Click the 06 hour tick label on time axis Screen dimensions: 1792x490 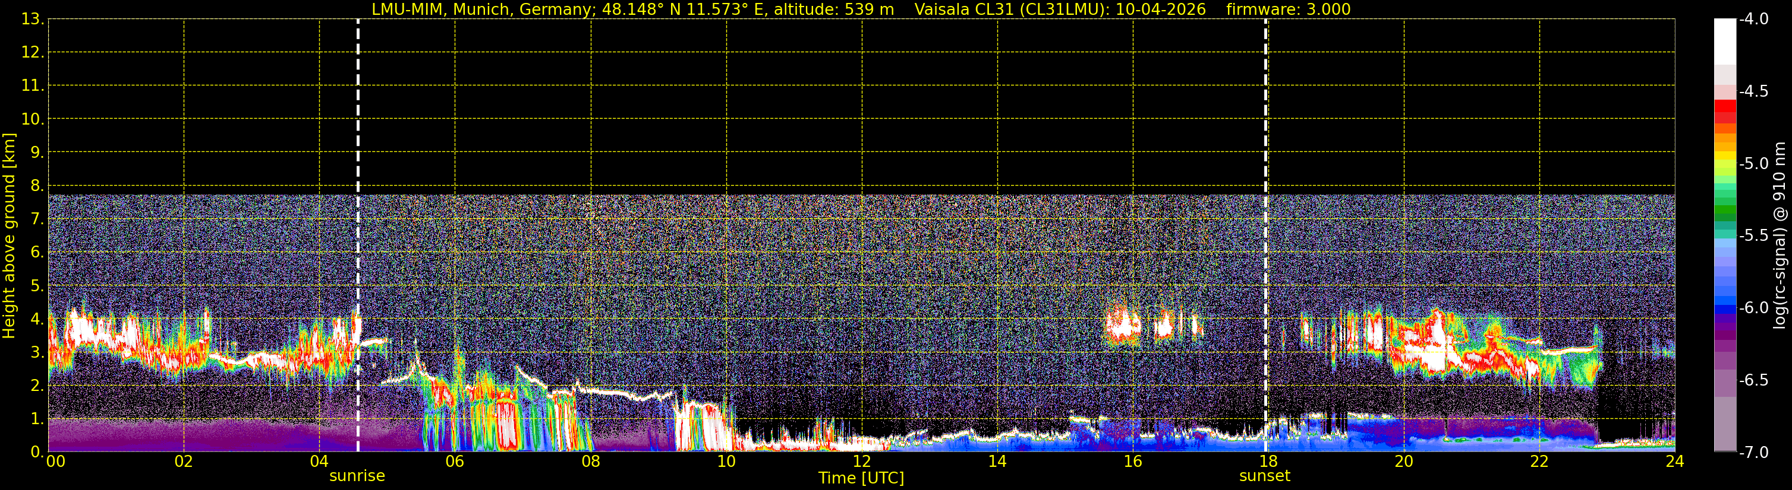point(454,462)
